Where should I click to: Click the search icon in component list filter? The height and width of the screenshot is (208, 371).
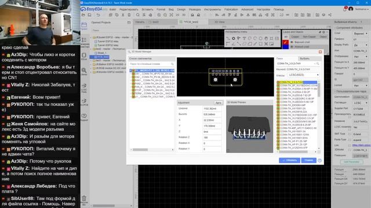[x=172, y=64]
